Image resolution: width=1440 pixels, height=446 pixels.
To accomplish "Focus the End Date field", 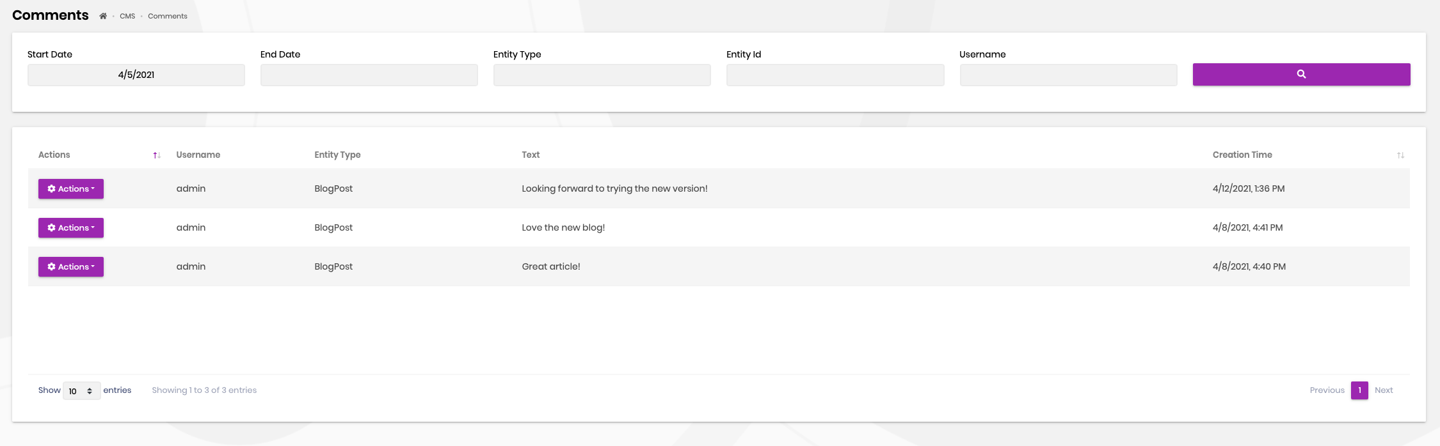I will point(369,75).
